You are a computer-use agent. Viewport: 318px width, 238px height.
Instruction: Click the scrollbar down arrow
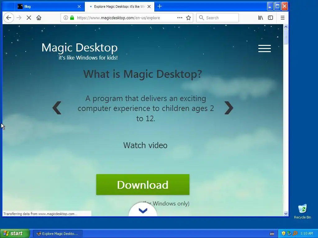tap(286, 214)
